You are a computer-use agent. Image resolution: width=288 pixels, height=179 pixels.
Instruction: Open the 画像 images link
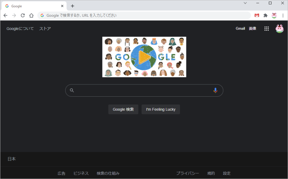coord(252,29)
